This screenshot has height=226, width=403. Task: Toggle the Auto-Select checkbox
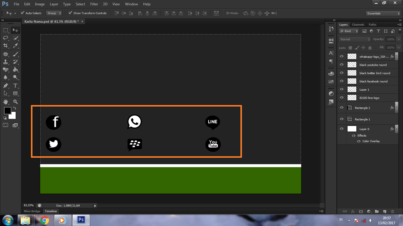[x=22, y=13]
